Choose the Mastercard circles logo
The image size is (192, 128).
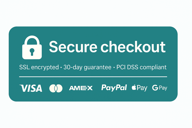(56, 88)
